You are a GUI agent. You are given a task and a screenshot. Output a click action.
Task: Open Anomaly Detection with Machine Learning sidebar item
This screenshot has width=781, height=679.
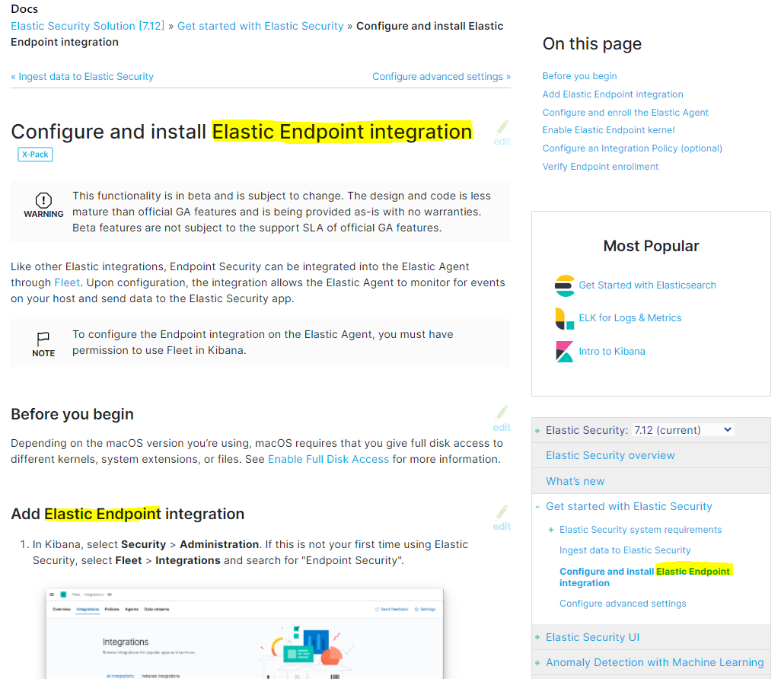655,662
